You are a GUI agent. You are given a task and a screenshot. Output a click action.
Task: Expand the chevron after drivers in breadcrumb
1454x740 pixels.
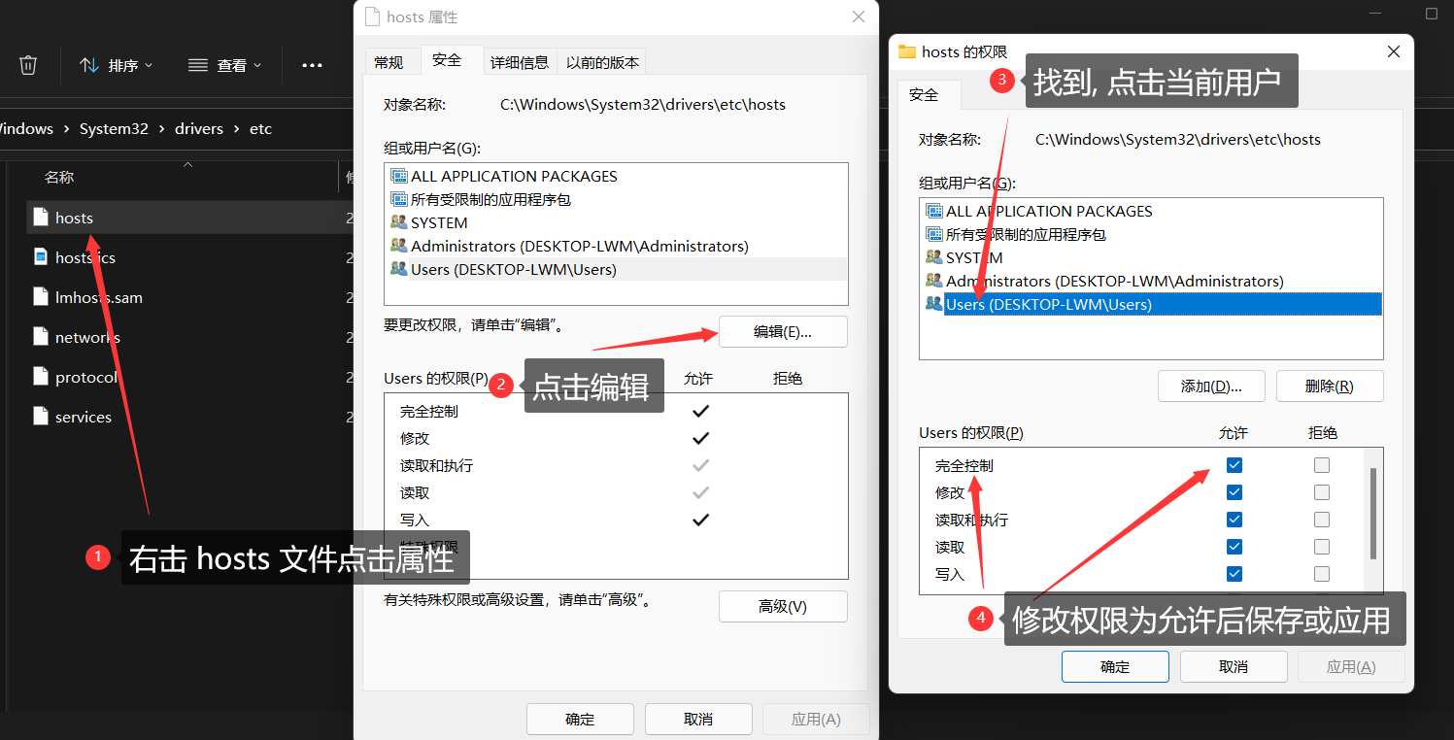pyautogui.click(x=236, y=128)
